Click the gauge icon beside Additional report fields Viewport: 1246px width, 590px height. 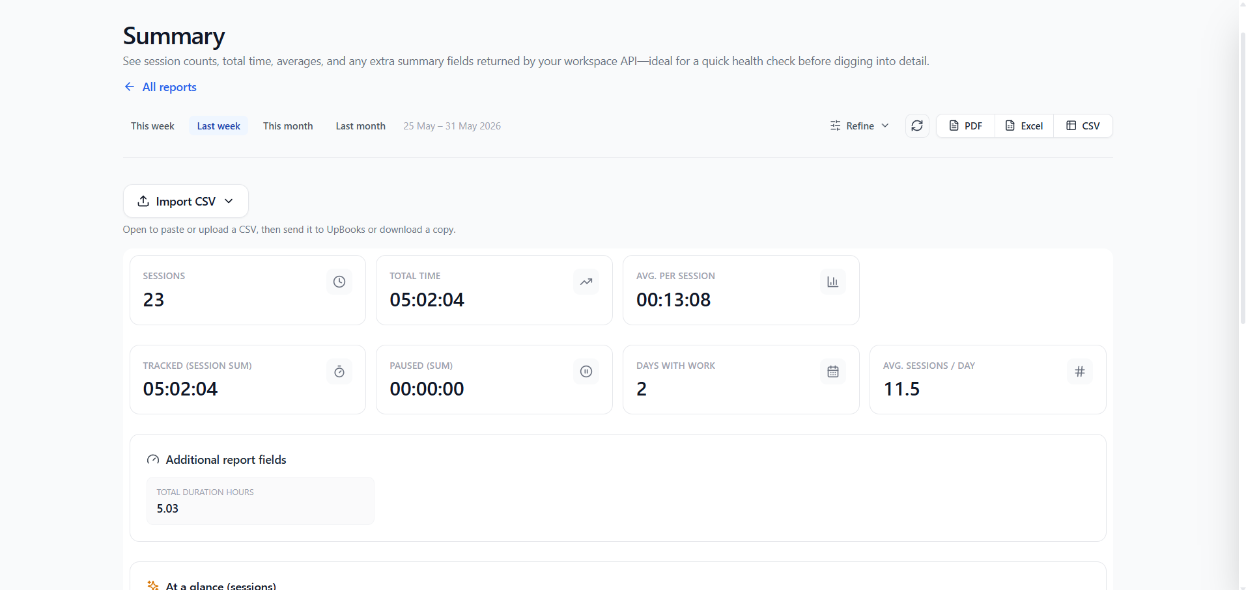click(153, 459)
